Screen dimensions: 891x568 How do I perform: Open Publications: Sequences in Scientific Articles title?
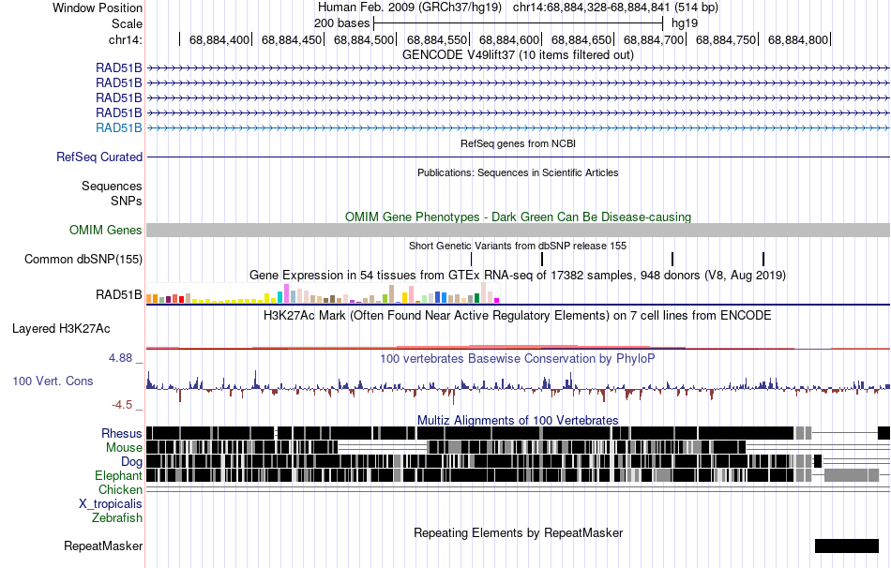pyautogui.click(x=518, y=172)
